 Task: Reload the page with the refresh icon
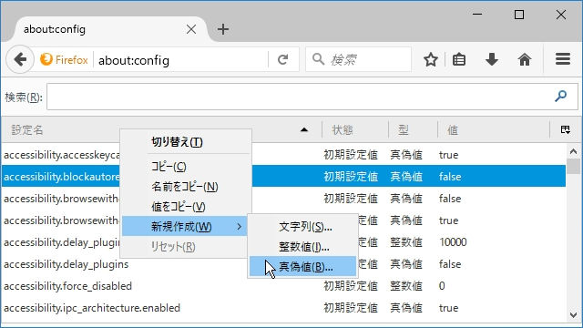tap(283, 59)
